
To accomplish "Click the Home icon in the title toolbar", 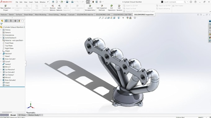I will [53, 2].
